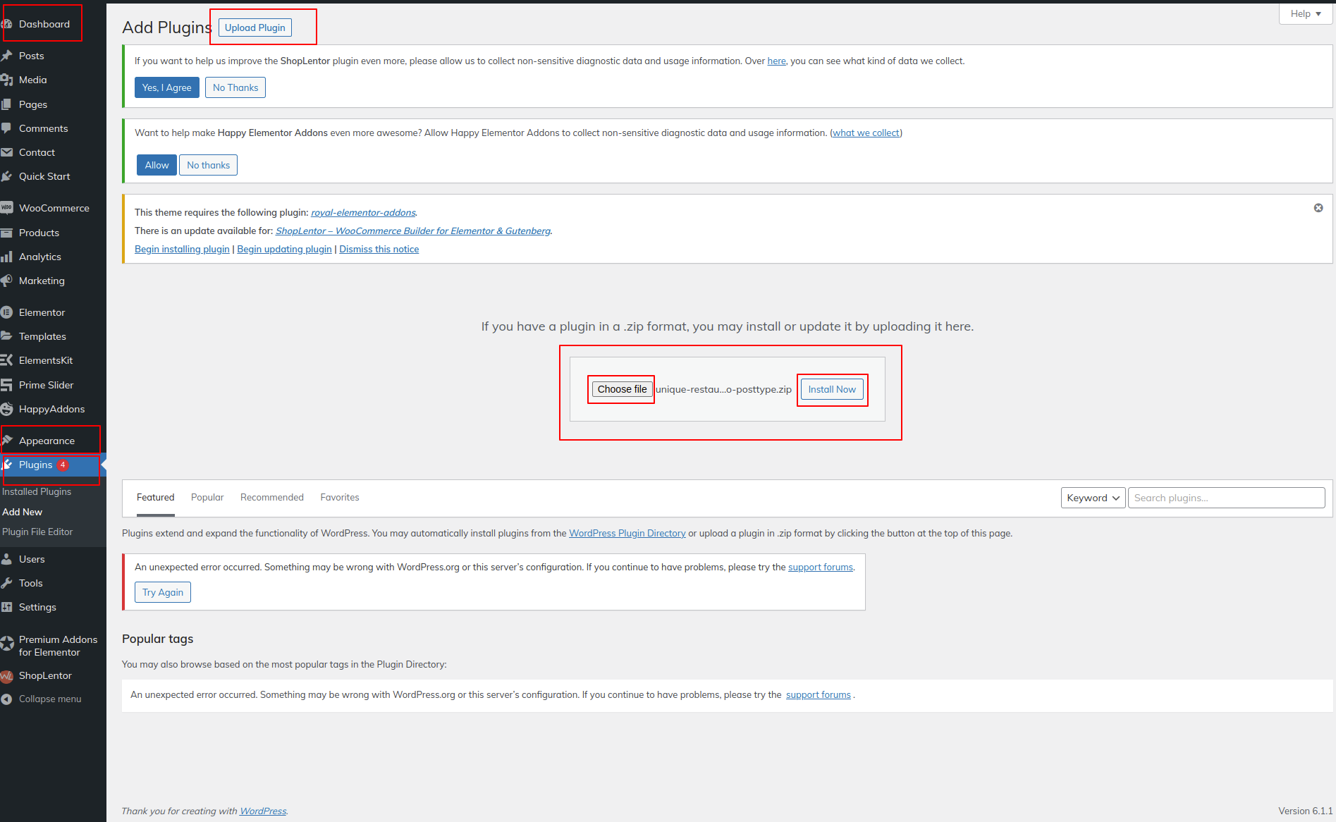Screen dimensions: 1336x822
Task: Click the Search plugins input field
Action: click(x=1225, y=498)
